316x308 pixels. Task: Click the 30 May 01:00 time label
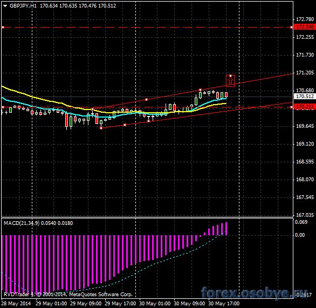point(155,303)
